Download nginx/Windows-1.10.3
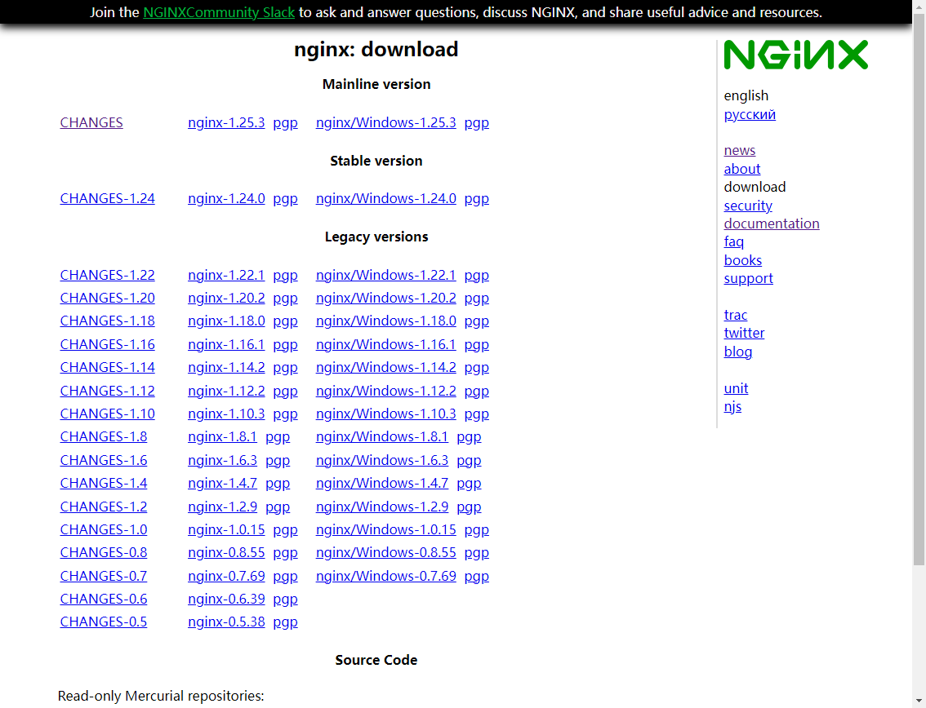 click(x=385, y=414)
